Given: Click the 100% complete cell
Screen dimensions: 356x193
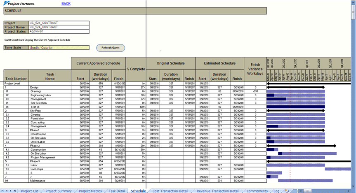Looking at the screenshot, I should [136, 107].
